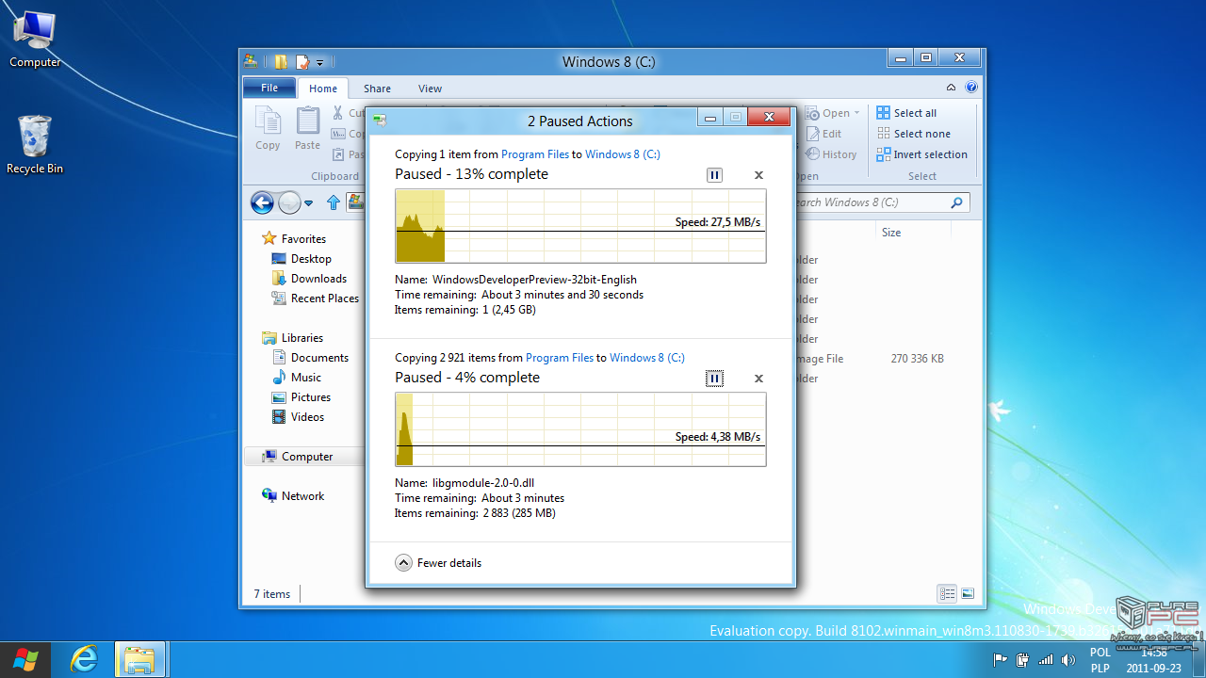Select Computer in navigation pane
This screenshot has width=1206, height=678.
coord(304,457)
